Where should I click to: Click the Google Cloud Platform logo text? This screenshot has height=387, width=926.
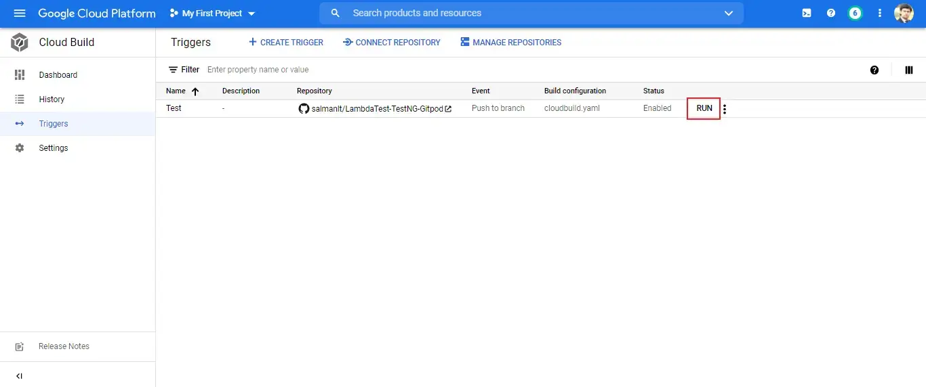click(97, 14)
